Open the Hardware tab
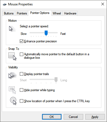The image size is (107, 122). tap(70, 13)
